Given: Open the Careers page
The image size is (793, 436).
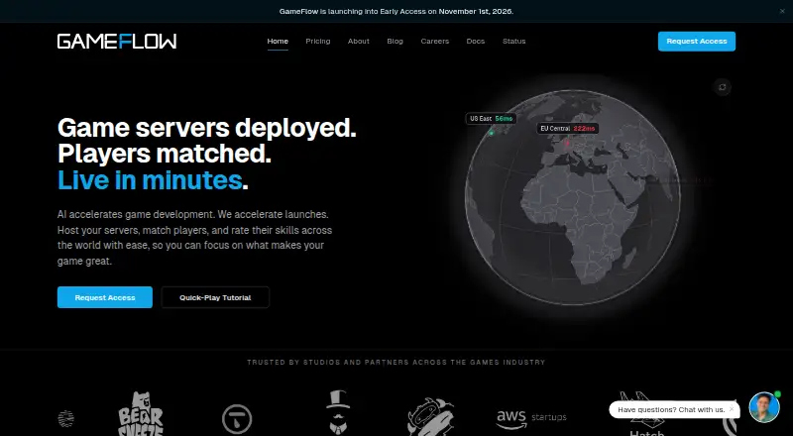Looking at the screenshot, I should pyautogui.click(x=435, y=41).
